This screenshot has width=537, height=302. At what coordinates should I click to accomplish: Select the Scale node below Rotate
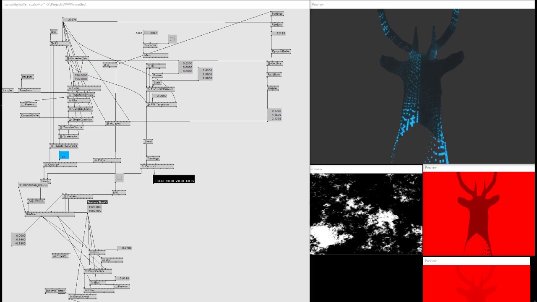[157, 83]
